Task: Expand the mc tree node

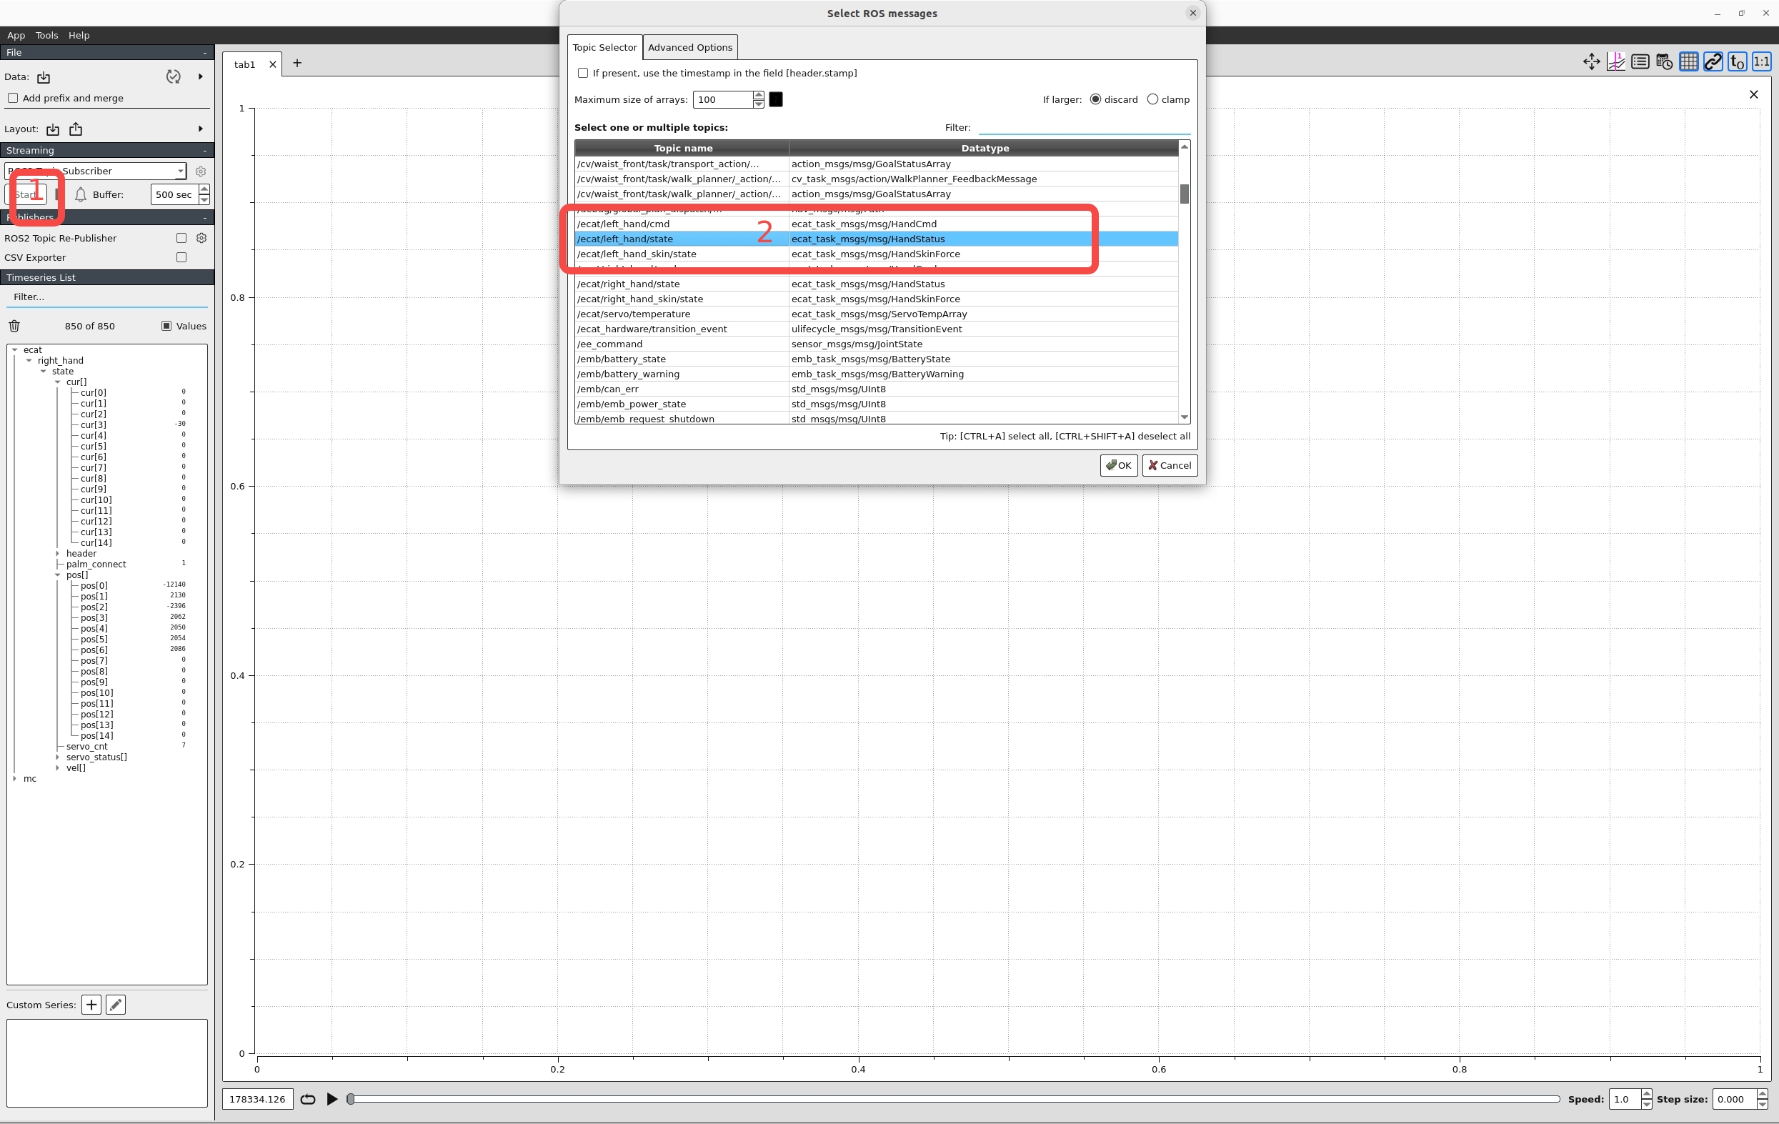Action: (15, 779)
